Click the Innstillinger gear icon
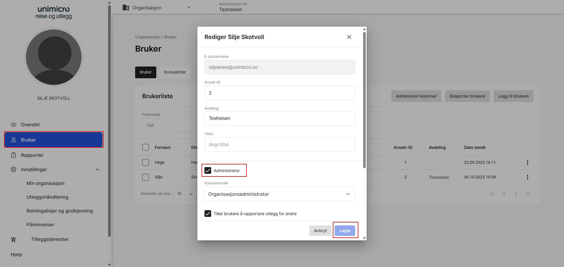The image size is (564, 267). pyautogui.click(x=14, y=169)
